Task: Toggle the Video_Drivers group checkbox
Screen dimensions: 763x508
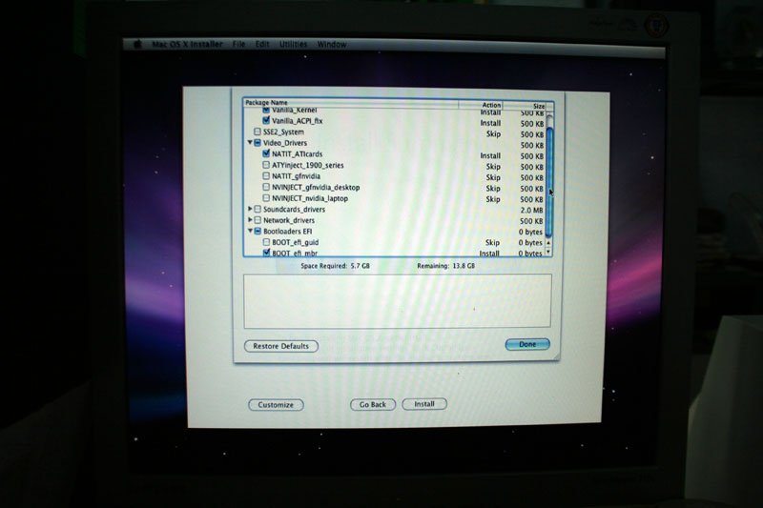Action: (258, 142)
